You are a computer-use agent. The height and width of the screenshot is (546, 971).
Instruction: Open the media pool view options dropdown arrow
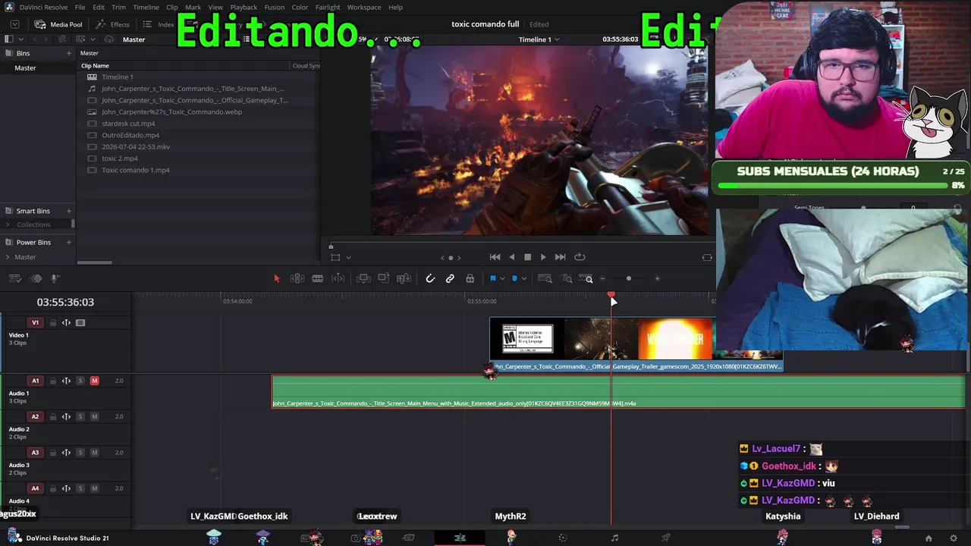(x=93, y=39)
